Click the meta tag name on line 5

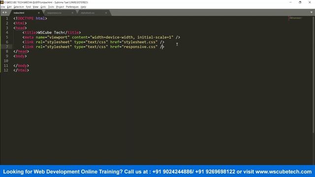tap(29, 37)
